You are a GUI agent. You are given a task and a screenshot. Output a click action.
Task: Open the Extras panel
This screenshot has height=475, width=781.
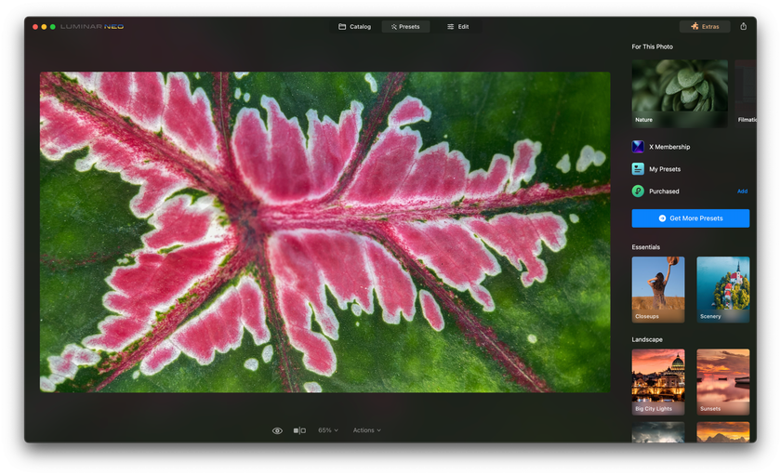click(705, 26)
